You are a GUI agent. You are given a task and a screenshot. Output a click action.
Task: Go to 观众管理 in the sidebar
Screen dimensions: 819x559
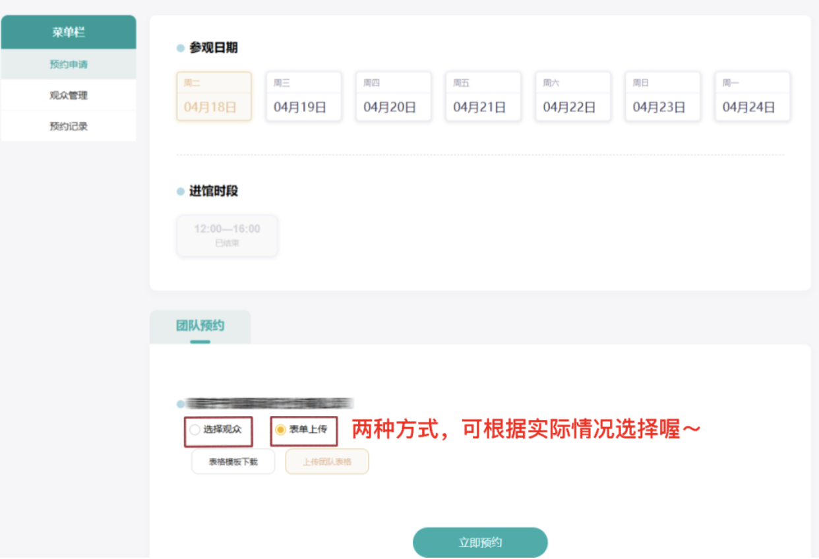(69, 96)
